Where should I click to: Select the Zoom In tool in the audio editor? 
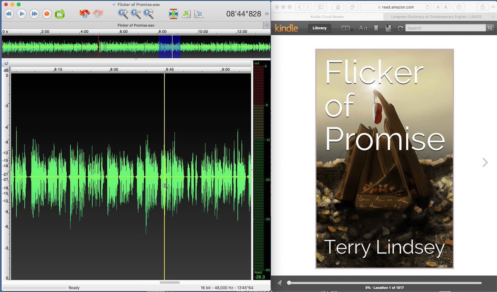pos(123,13)
